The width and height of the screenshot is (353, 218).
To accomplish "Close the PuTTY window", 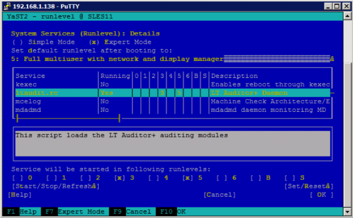I will (x=347, y=6).
